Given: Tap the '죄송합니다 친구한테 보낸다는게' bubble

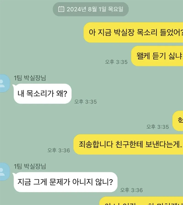Looking at the screenshot, I should pyautogui.click(x=128, y=144).
